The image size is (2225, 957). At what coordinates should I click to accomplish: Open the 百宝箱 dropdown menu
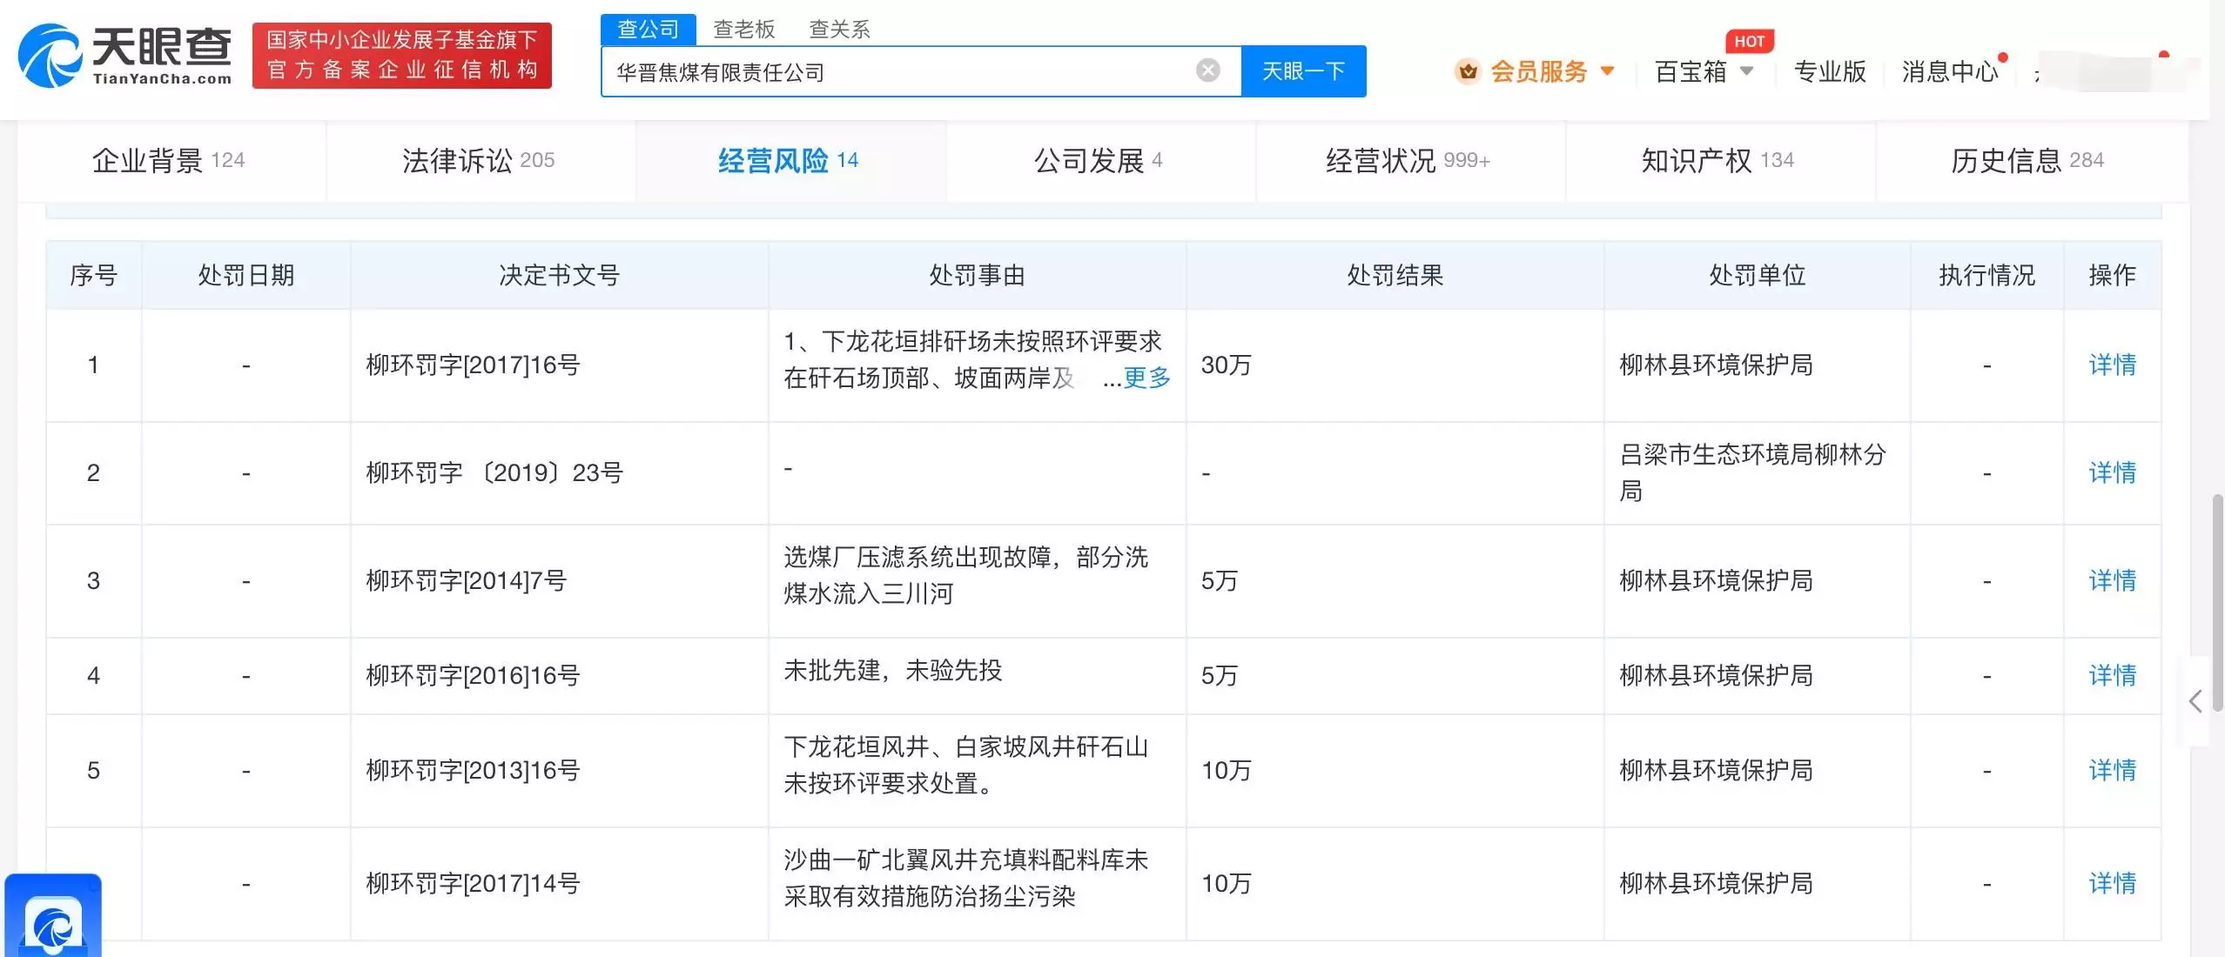[x=1704, y=72]
